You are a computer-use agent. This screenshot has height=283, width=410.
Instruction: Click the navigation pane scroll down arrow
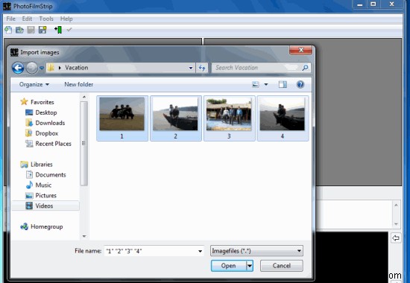pyautogui.click(x=84, y=236)
